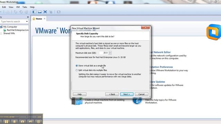Viewport: 221px width, 124px height.
Task: Go Back in the wizard
Action: [112, 94]
